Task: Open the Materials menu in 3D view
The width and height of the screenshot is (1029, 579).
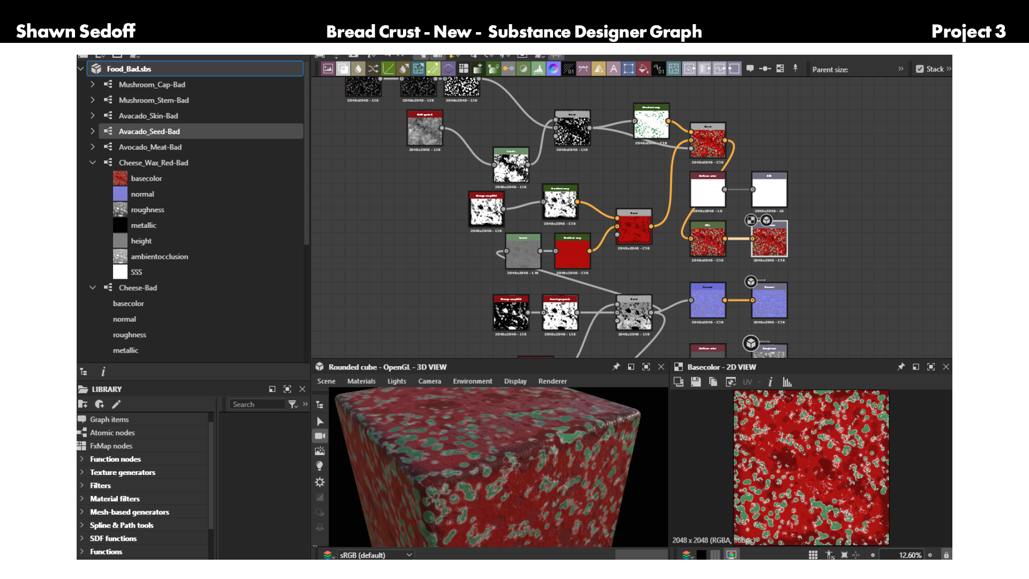Action: point(361,381)
